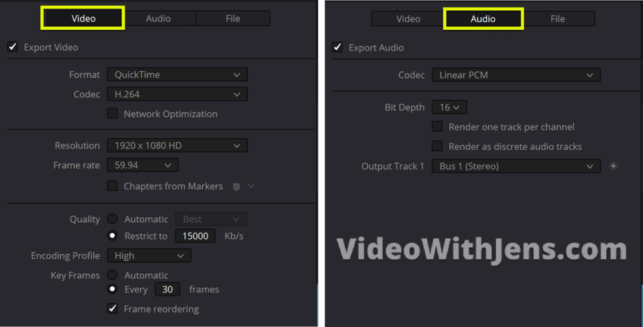Enable Network Optimization checkbox

tap(112, 113)
